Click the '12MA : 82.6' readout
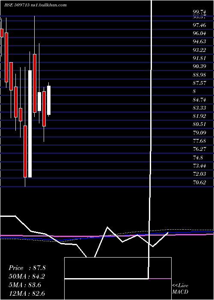This screenshot has height=300, width=214. pos(27,294)
